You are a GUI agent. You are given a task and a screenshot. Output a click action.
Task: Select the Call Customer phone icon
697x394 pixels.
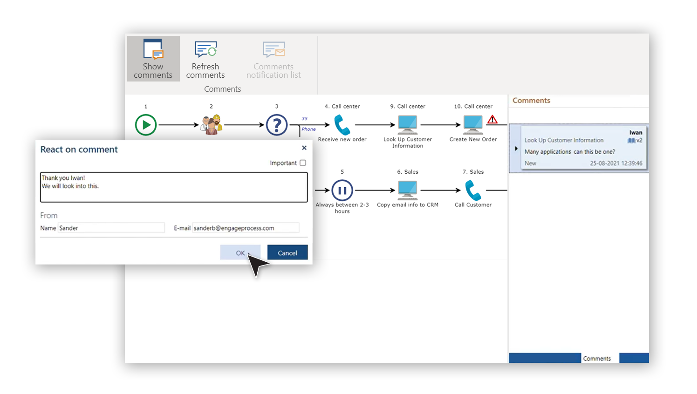(473, 190)
